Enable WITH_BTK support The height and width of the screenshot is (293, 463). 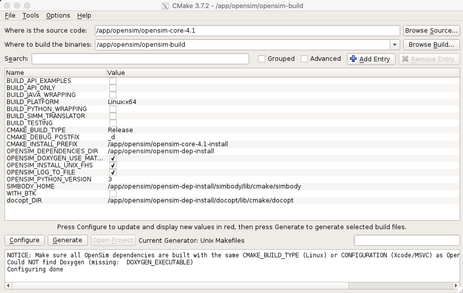(x=113, y=193)
